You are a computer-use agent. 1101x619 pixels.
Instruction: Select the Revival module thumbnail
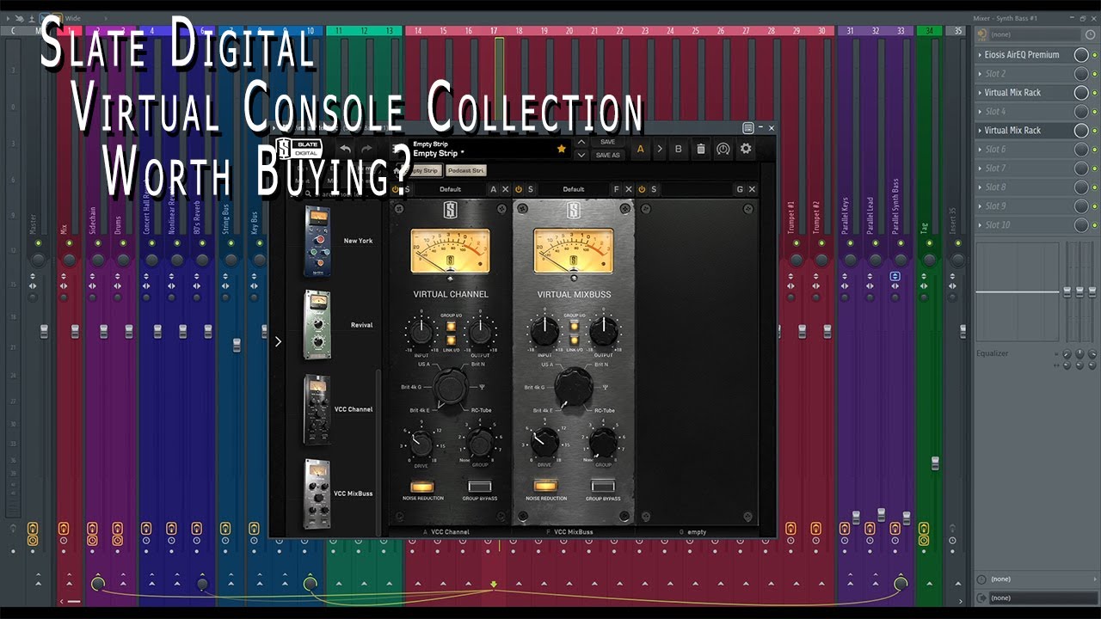click(x=317, y=325)
